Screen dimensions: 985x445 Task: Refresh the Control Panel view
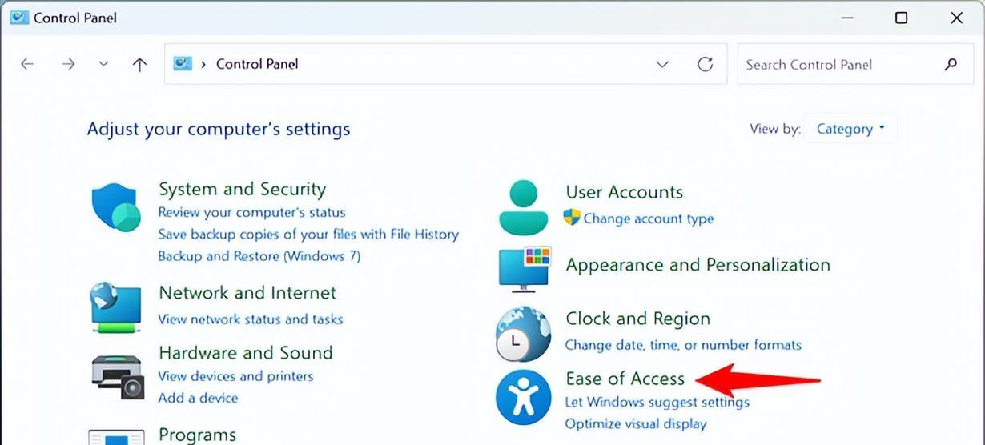pyautogui.click(x=705, y=64)
